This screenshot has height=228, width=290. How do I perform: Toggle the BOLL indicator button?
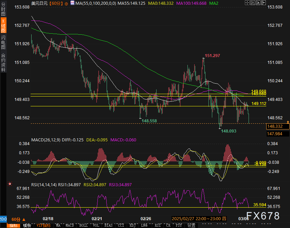tap(83, 225)
